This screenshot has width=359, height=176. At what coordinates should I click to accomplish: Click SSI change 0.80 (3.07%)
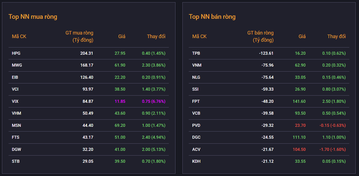[x=334, y=89]
